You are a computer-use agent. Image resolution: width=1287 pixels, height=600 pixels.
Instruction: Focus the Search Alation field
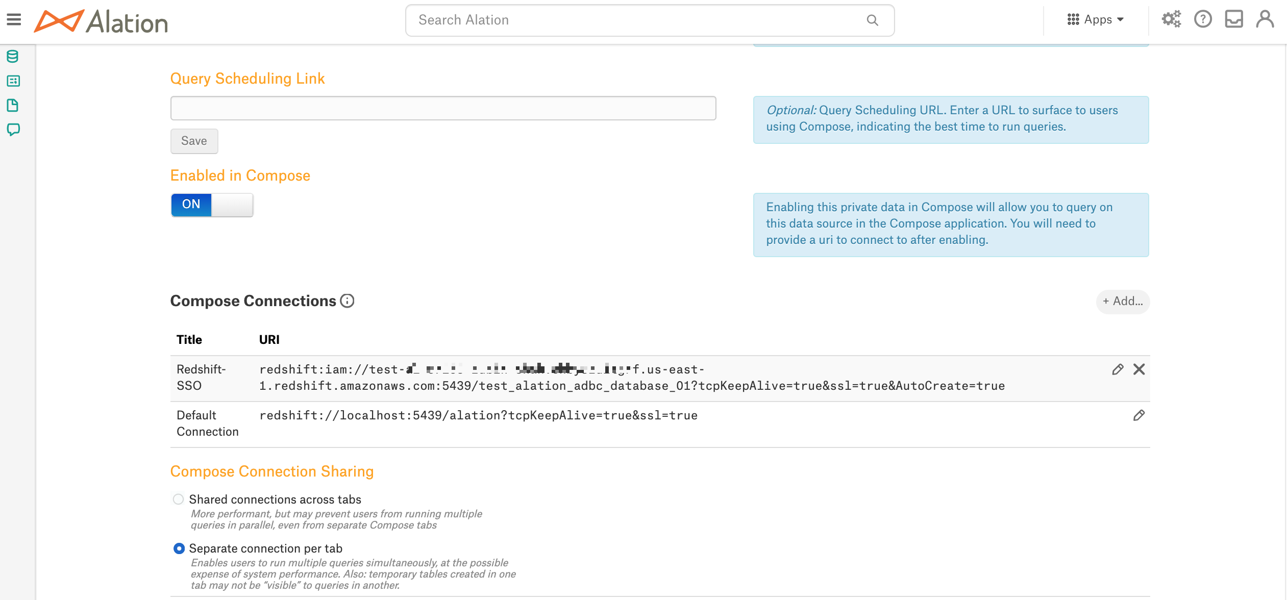[650, 20]
